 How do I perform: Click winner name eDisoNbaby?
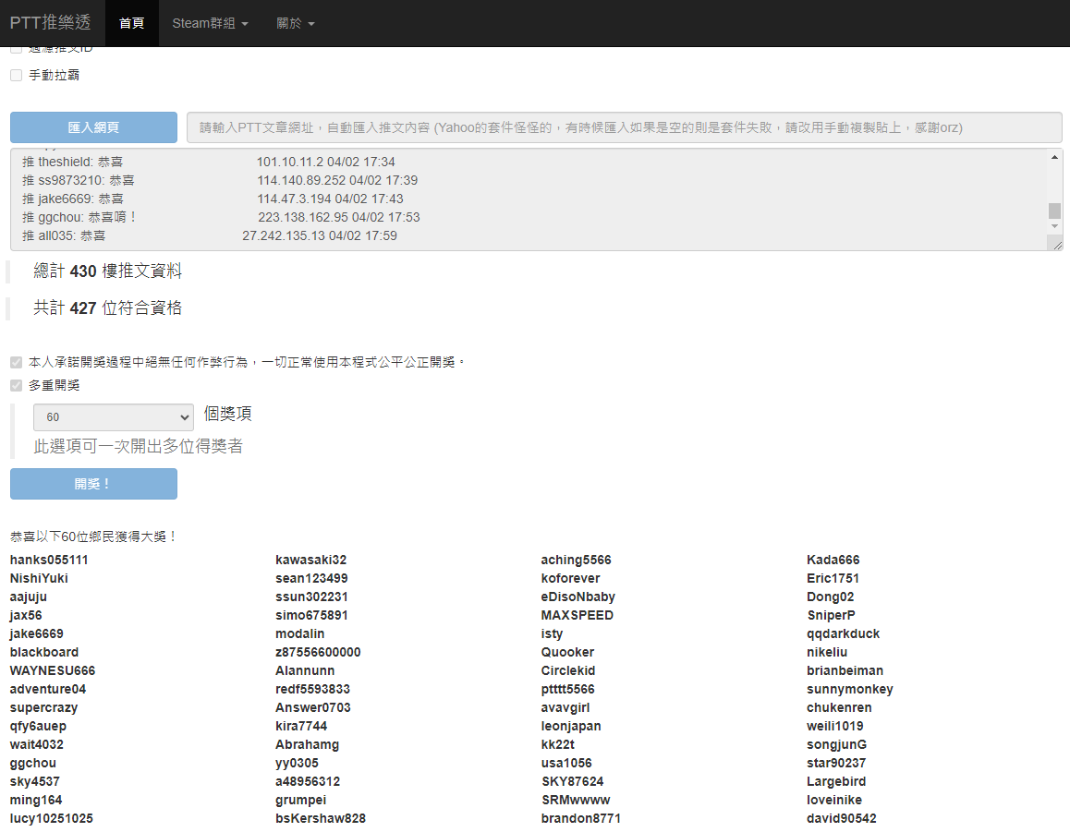pos(578,597)
